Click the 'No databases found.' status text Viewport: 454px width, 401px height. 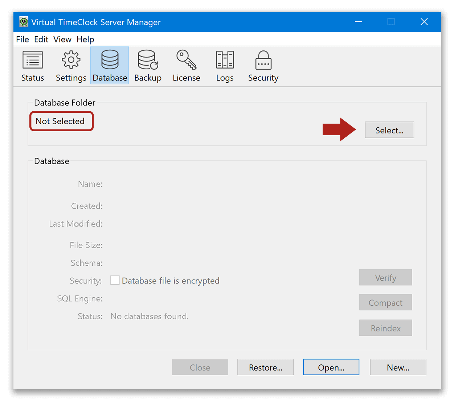(x=150, y=316)
